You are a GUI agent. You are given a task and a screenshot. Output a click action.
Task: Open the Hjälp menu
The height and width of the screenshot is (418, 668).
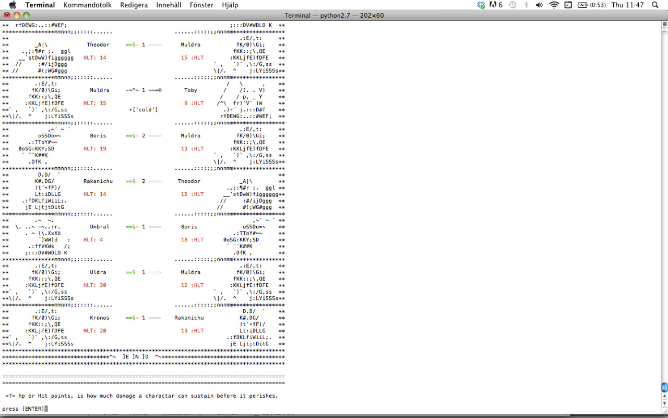click(x=230, y=5)
